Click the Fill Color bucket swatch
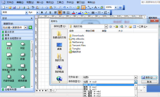Image resolution: width=160 pixels, height=97 pixels. tap(86, 12)
